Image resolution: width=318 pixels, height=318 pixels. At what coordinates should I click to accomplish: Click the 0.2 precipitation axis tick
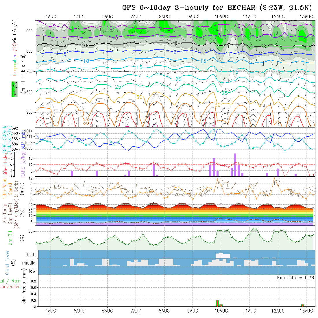coord(34,300)
